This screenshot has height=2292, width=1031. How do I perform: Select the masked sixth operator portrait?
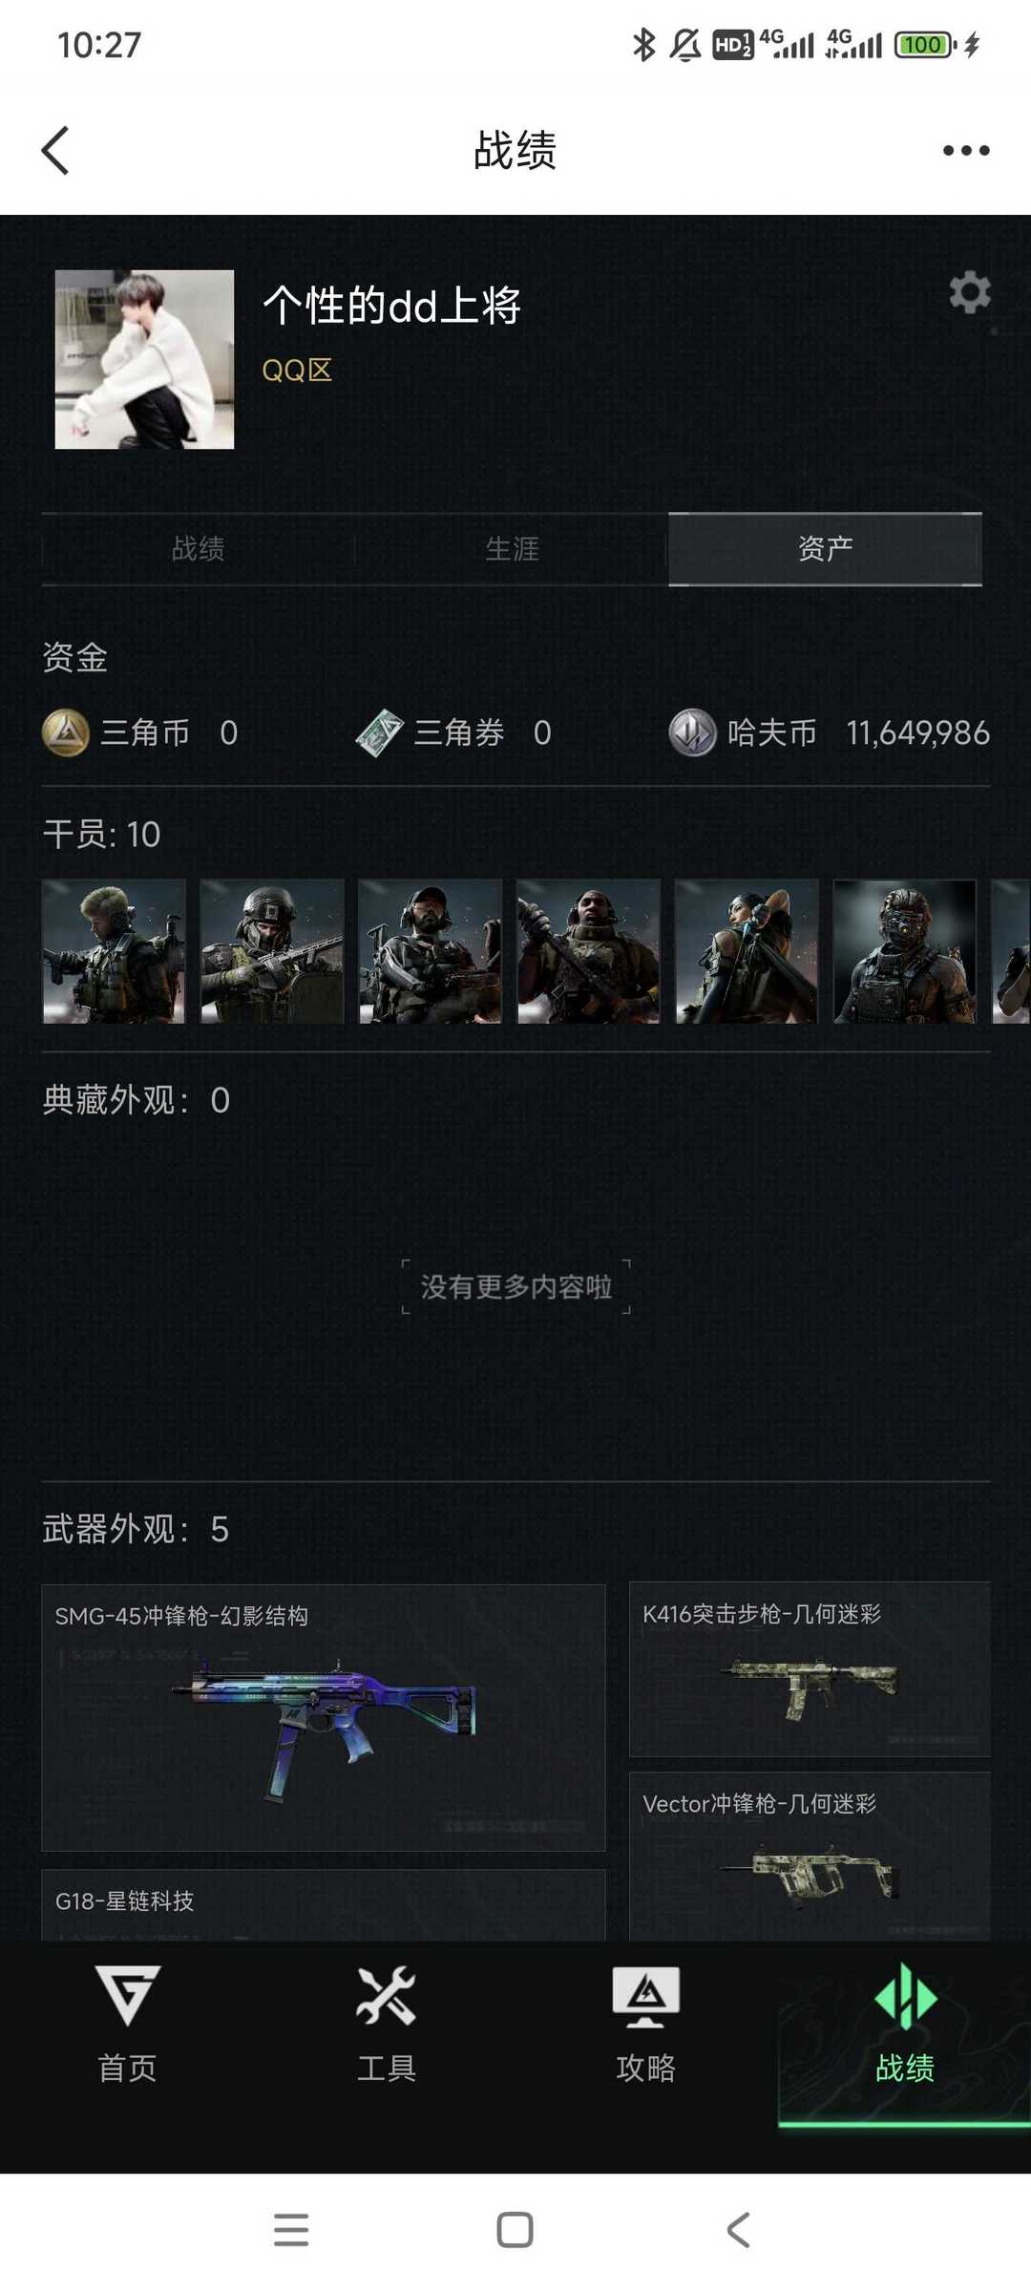[x=905, y=951]
